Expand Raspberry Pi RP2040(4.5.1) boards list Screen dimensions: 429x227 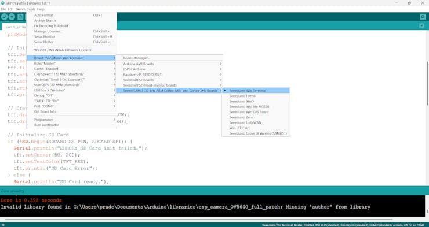169,75
